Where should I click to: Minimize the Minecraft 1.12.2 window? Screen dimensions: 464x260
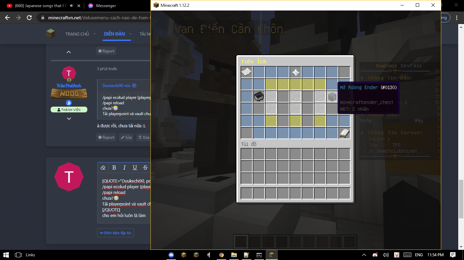coord(402,5)
